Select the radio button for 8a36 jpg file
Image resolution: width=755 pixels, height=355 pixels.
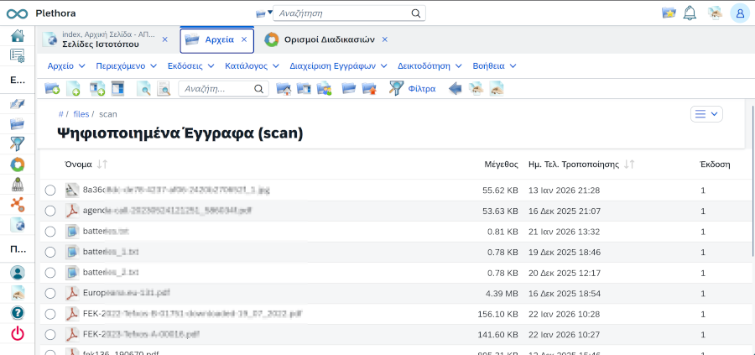tap(50, 191)
